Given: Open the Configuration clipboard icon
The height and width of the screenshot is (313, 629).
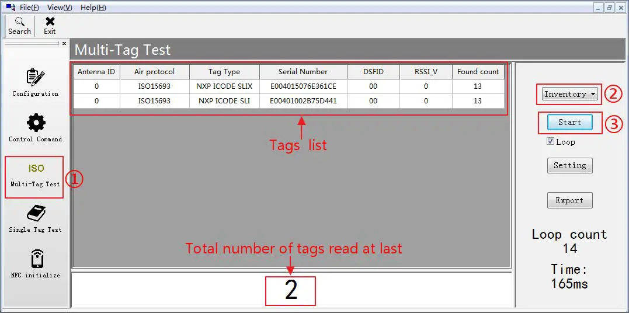Looking at the screenshot, I should click(35, 78).
